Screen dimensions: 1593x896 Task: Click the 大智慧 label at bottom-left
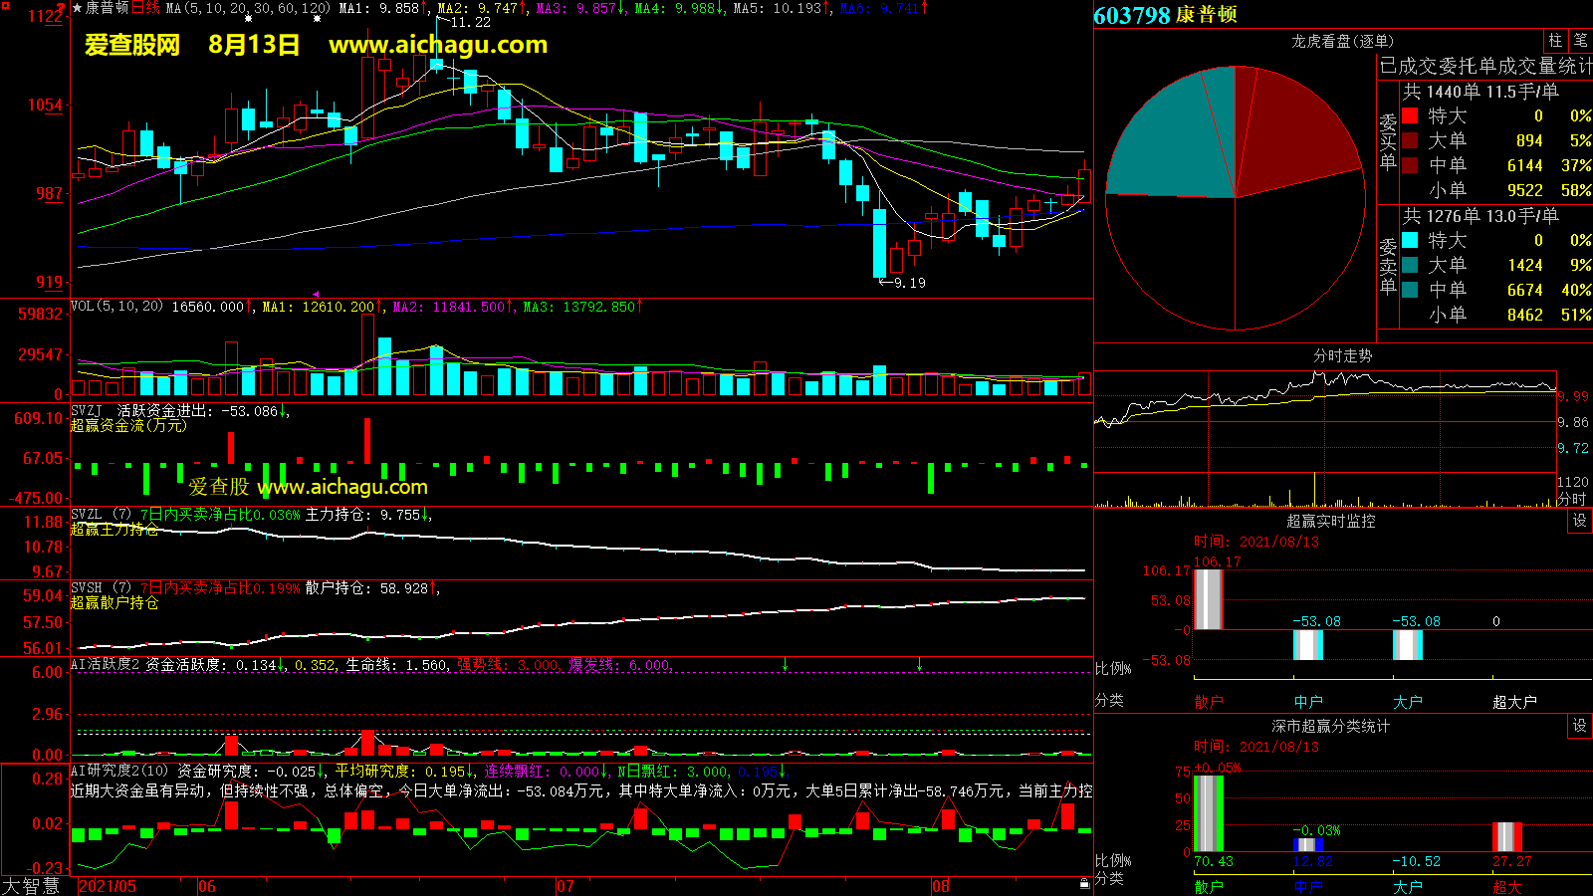pos(32,886)
